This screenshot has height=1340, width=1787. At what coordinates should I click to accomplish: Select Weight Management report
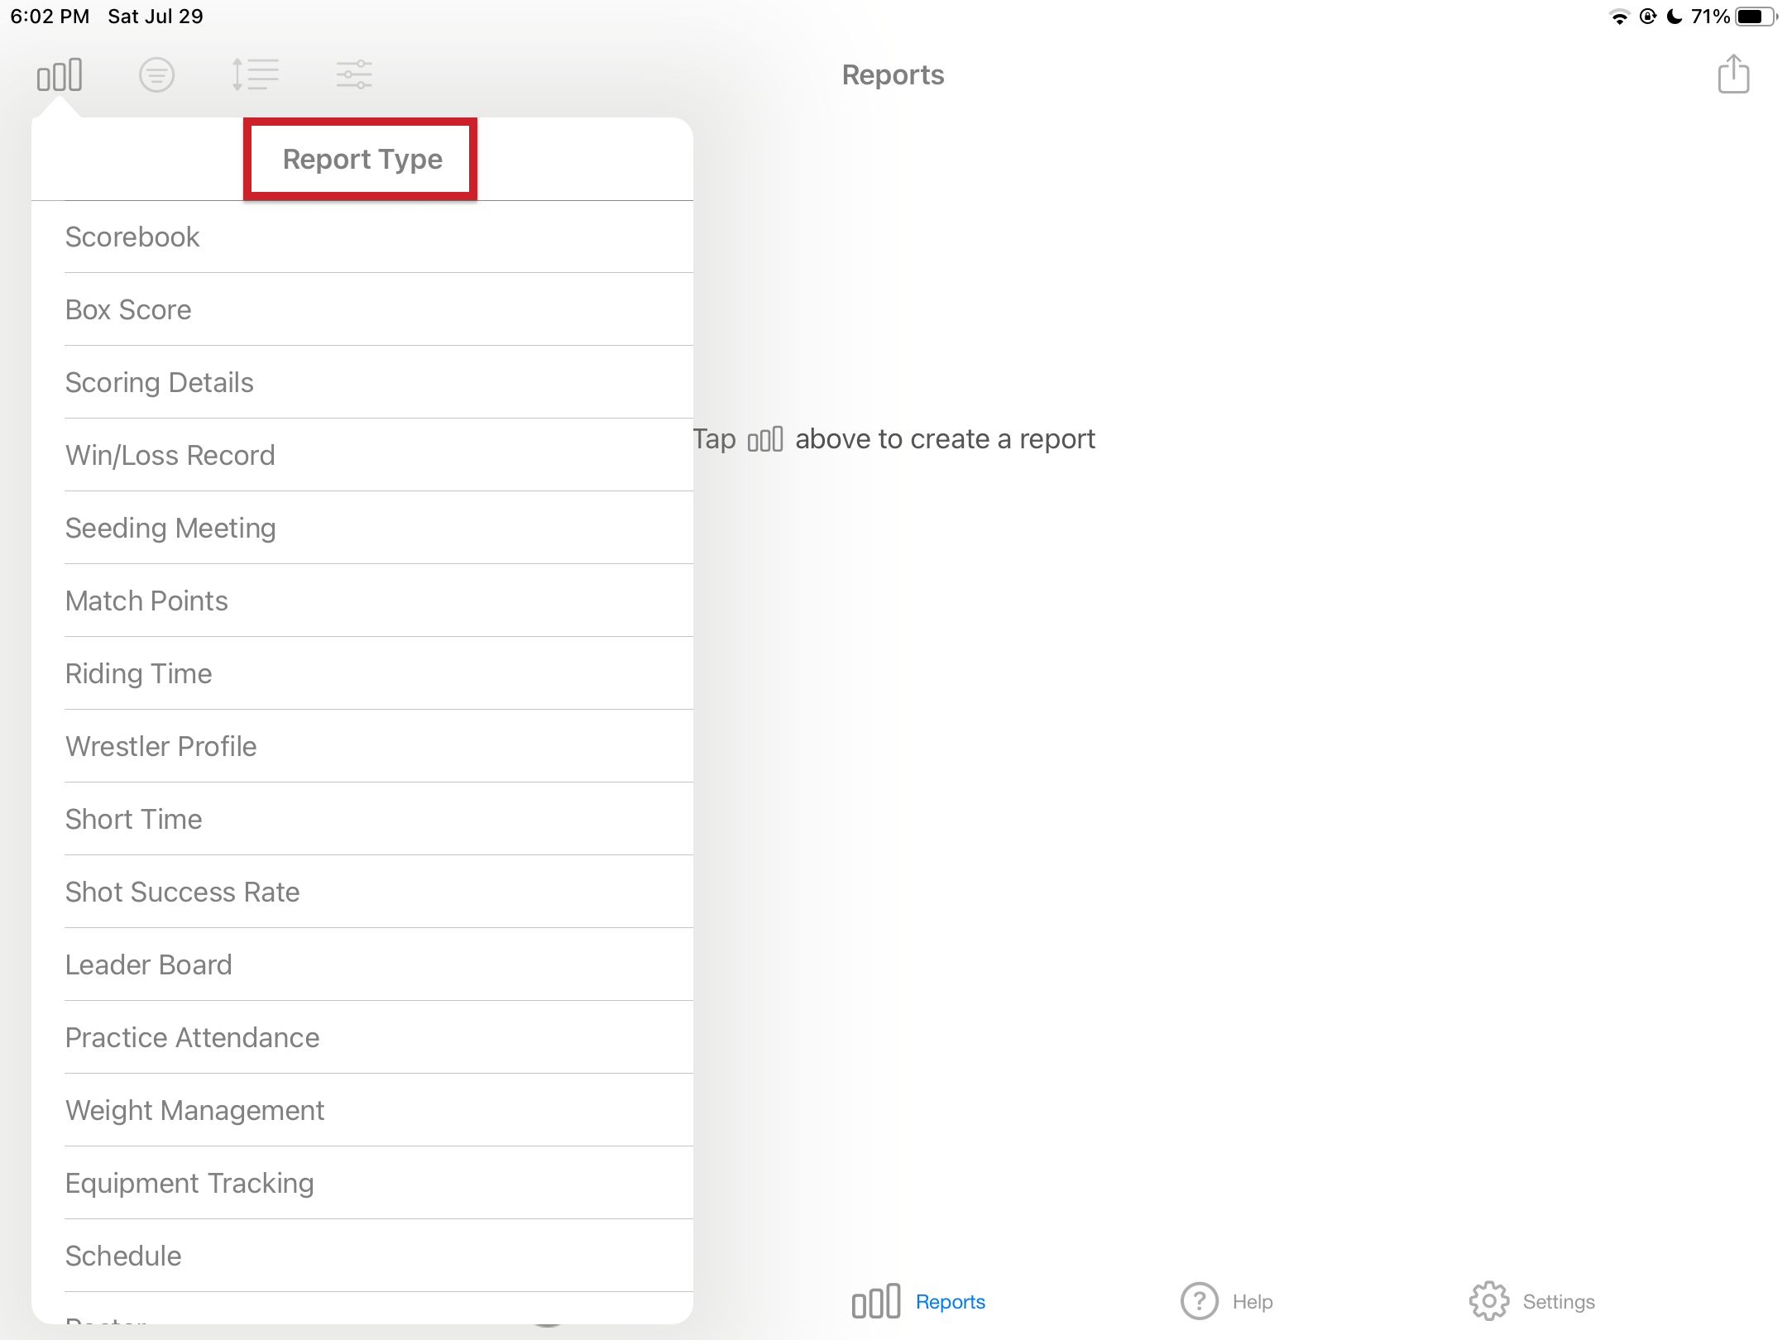195,1111
